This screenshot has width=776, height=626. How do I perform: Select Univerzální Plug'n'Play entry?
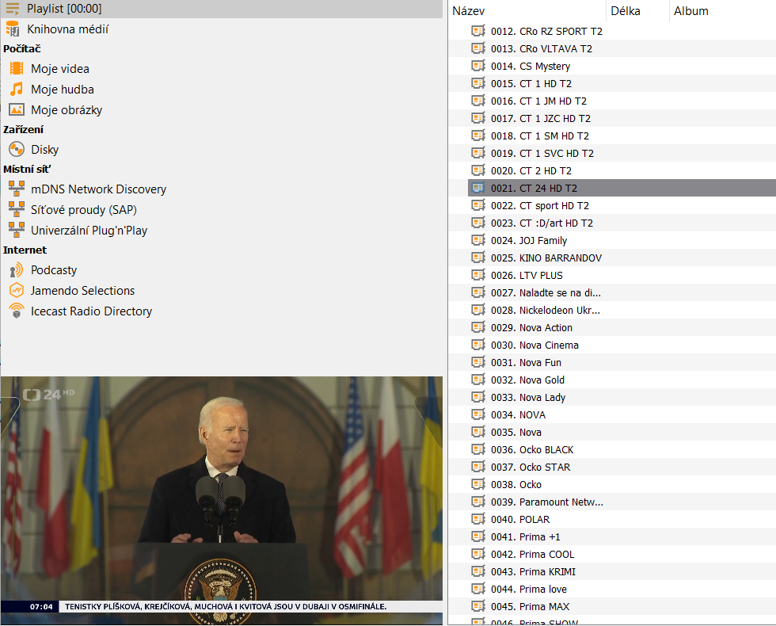[x=89, y=231]
